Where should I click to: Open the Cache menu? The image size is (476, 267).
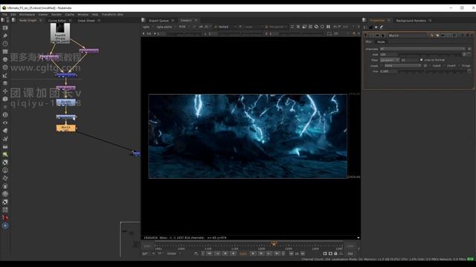[x=69, y=15]
